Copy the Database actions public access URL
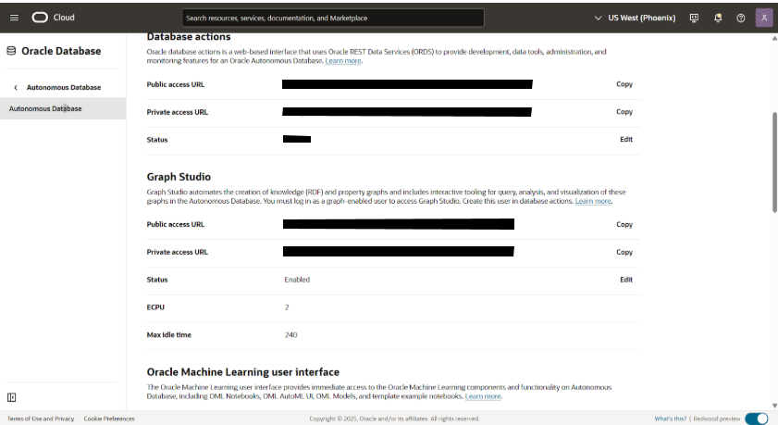The height and width of the screenshot is (425, 778). [624, 84]
